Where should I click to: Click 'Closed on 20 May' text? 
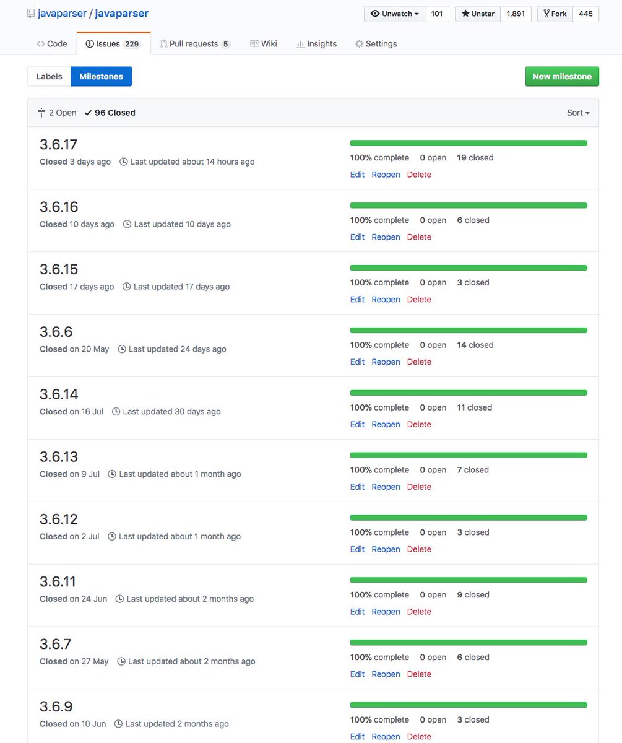tap(74, 350)
